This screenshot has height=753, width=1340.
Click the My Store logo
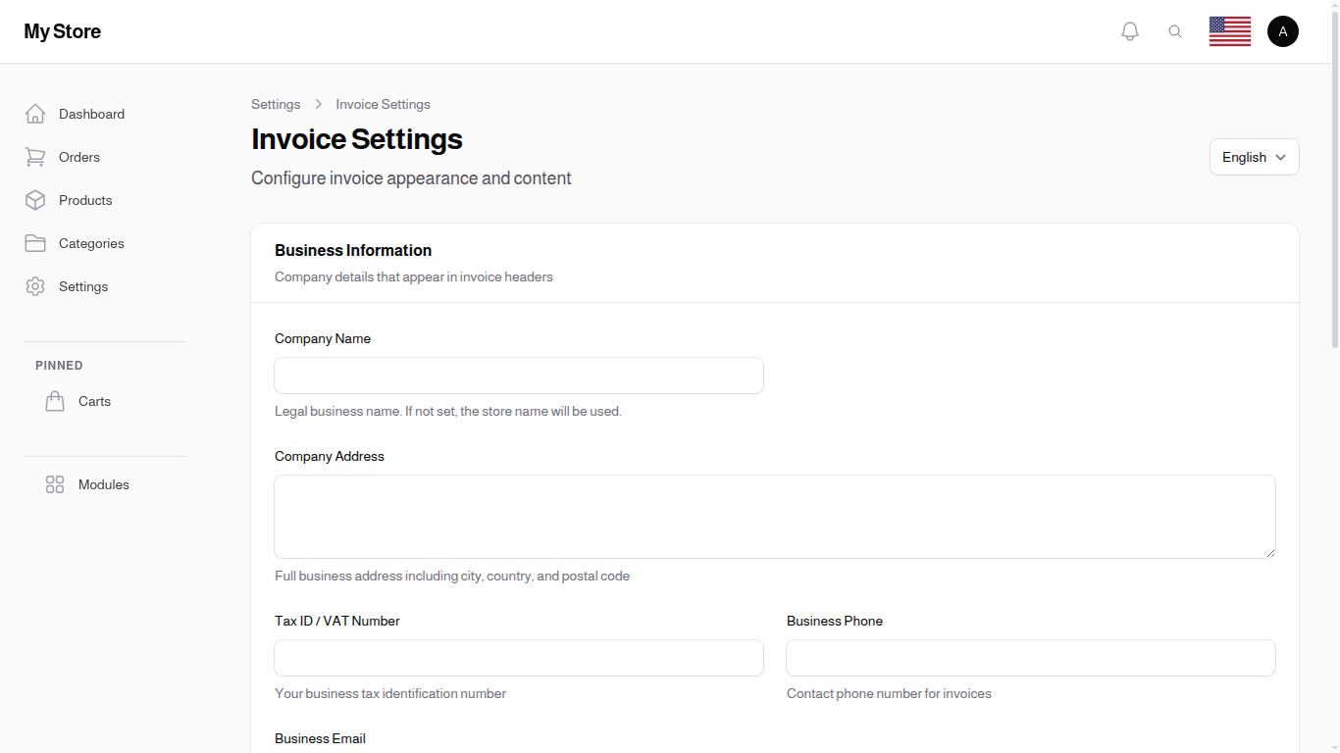tap(62, 31)
